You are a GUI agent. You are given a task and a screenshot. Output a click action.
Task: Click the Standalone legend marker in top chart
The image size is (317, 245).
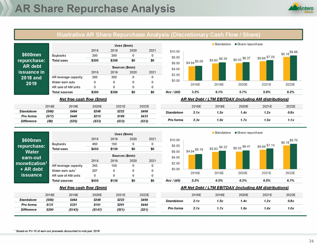[x=213, y=44]
